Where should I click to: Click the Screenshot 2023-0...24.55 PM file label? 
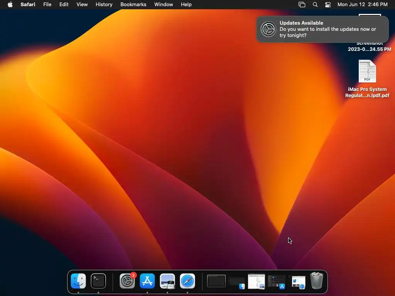click(x=370, y=46)
